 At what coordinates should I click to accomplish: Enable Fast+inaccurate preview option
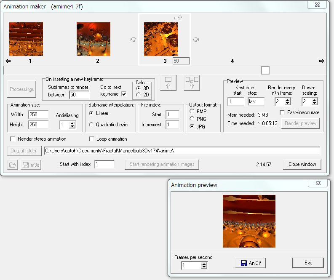(282, 112)
